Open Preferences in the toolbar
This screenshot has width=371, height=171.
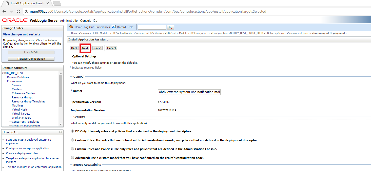pos(103,27)
